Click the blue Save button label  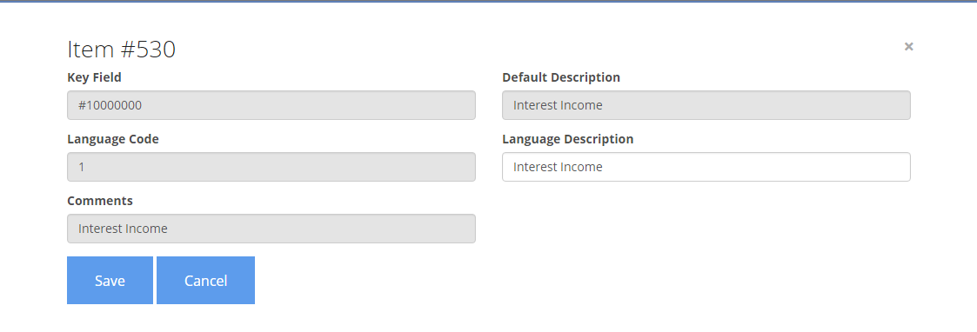click(110, 281)
